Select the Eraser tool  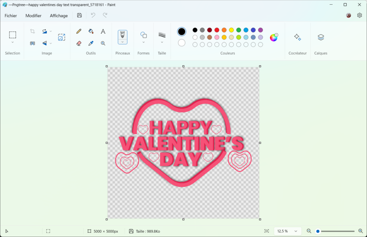pyautogui.click(x=79, y=43)
